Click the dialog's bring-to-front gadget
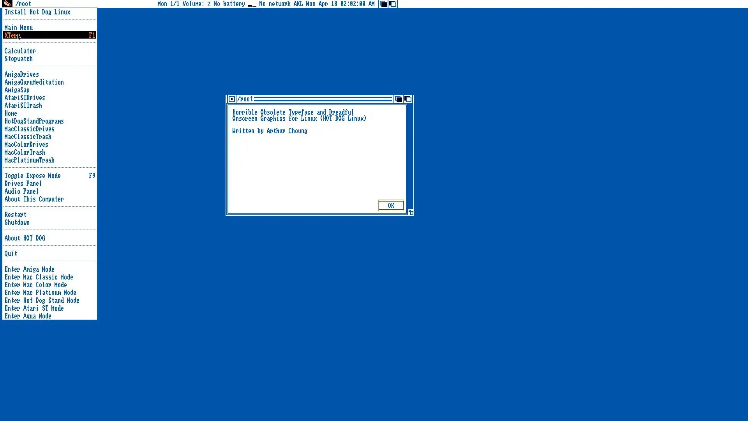The width and height of the screenshot is (748, 421). (408, 99)
